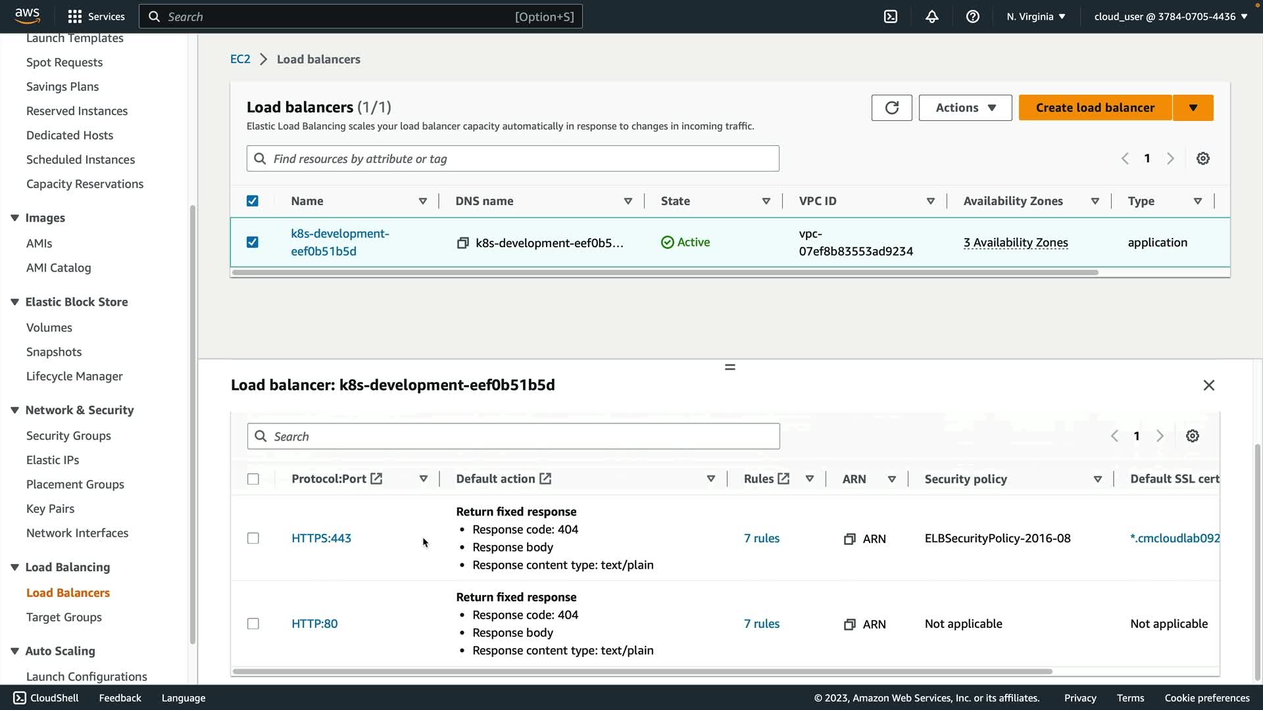Expand the N. Virginia region selector

coord(1035,16)
